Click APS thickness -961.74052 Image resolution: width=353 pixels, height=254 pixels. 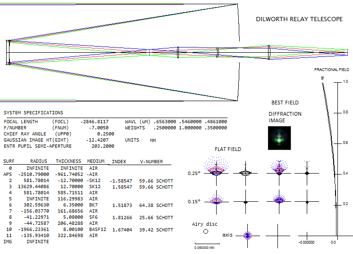click(x=69, y=175)
